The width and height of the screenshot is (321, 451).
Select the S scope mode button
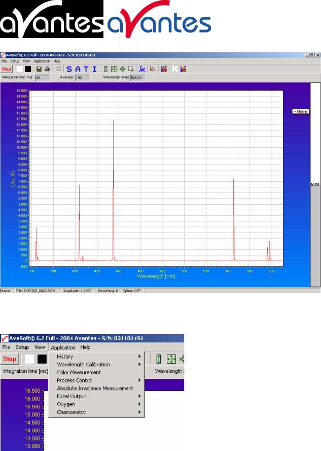(x=69, y=69)
